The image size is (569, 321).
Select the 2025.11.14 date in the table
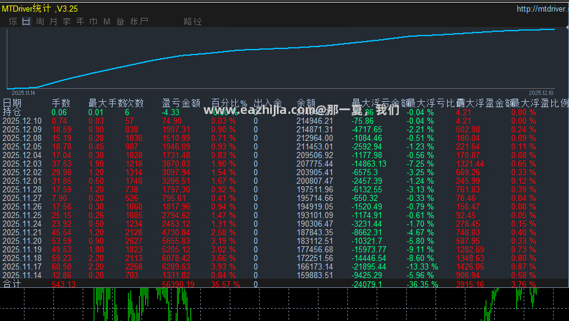pos(22,275)
